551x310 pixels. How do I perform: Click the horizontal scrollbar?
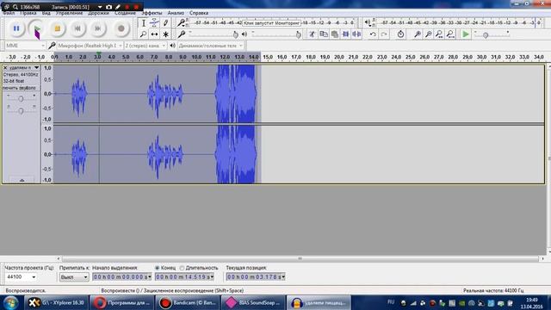click(x=300, y=258)
